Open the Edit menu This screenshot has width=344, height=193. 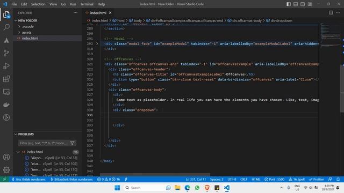24,4
